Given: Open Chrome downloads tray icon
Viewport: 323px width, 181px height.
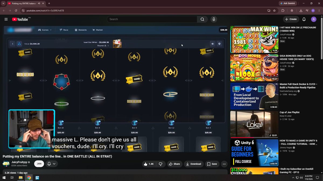Looking at the screenshot, I should 301,10.
